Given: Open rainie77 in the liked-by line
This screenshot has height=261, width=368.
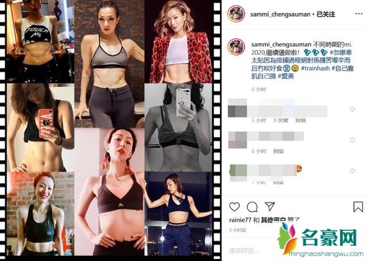Looking at the screenshot, I should click(240, 220).
